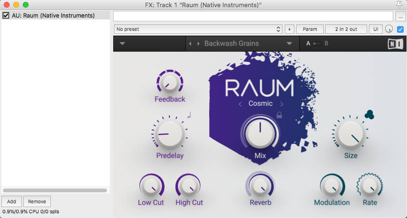Toggle the Predelay tempo sync note icon
The width and height of the screenshot is (407, 218).
[189, 114]
